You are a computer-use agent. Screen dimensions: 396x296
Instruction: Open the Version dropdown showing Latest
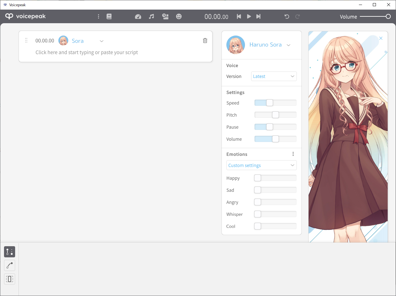[274, 76]
